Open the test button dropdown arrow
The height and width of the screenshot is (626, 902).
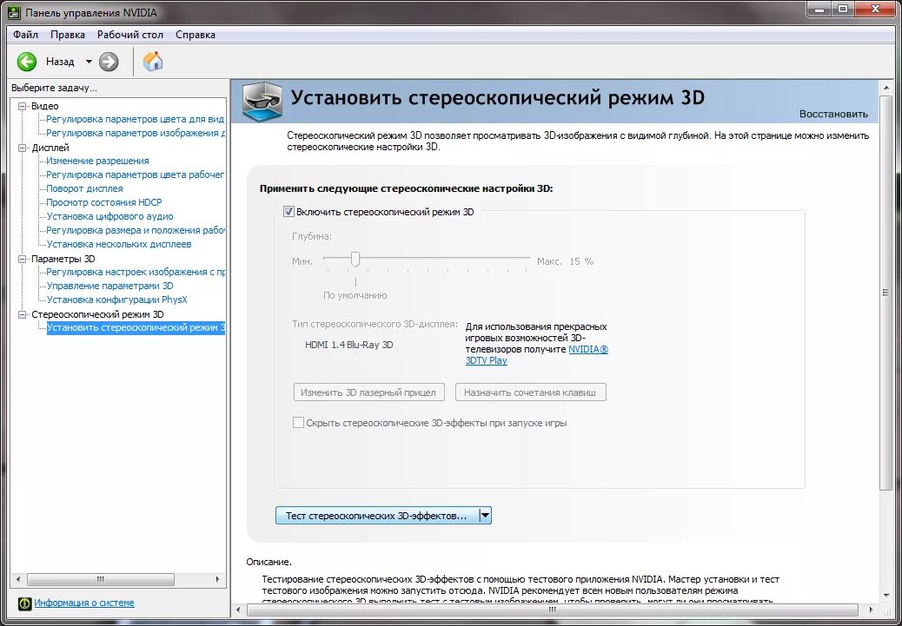coord(485,516)
